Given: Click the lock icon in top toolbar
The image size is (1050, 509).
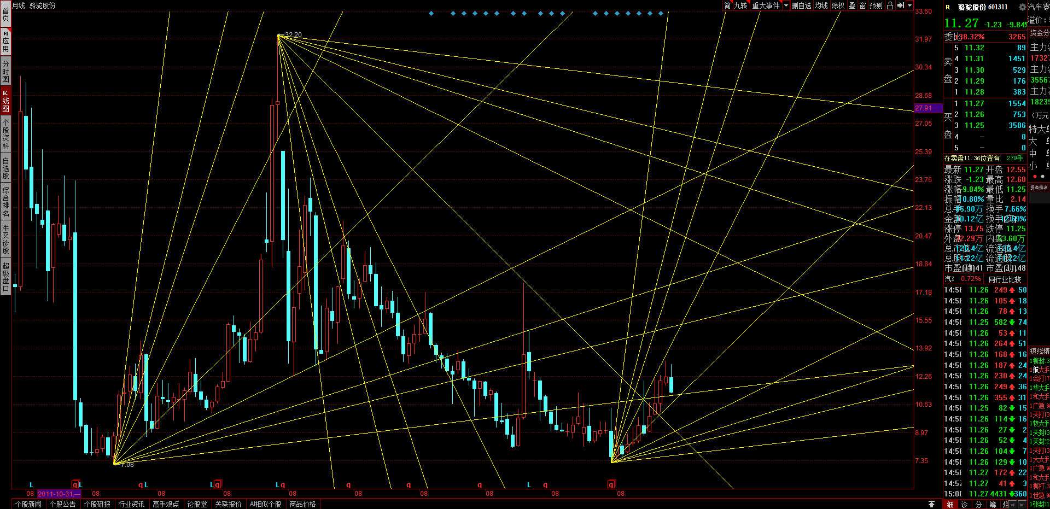Looking at the screenshot, I should (890, 5).
